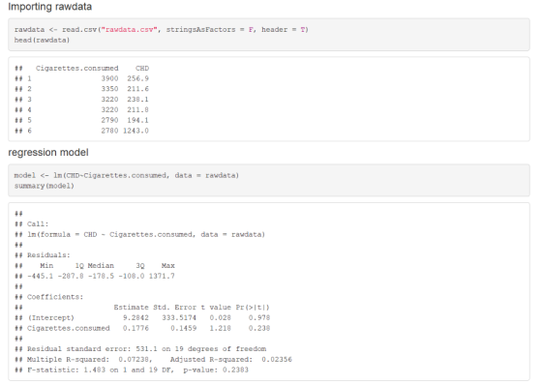The width and height of the screenshot is (542, 385).
Task: Click intercept std error 333.5174
Action: (x=179, y=317)
